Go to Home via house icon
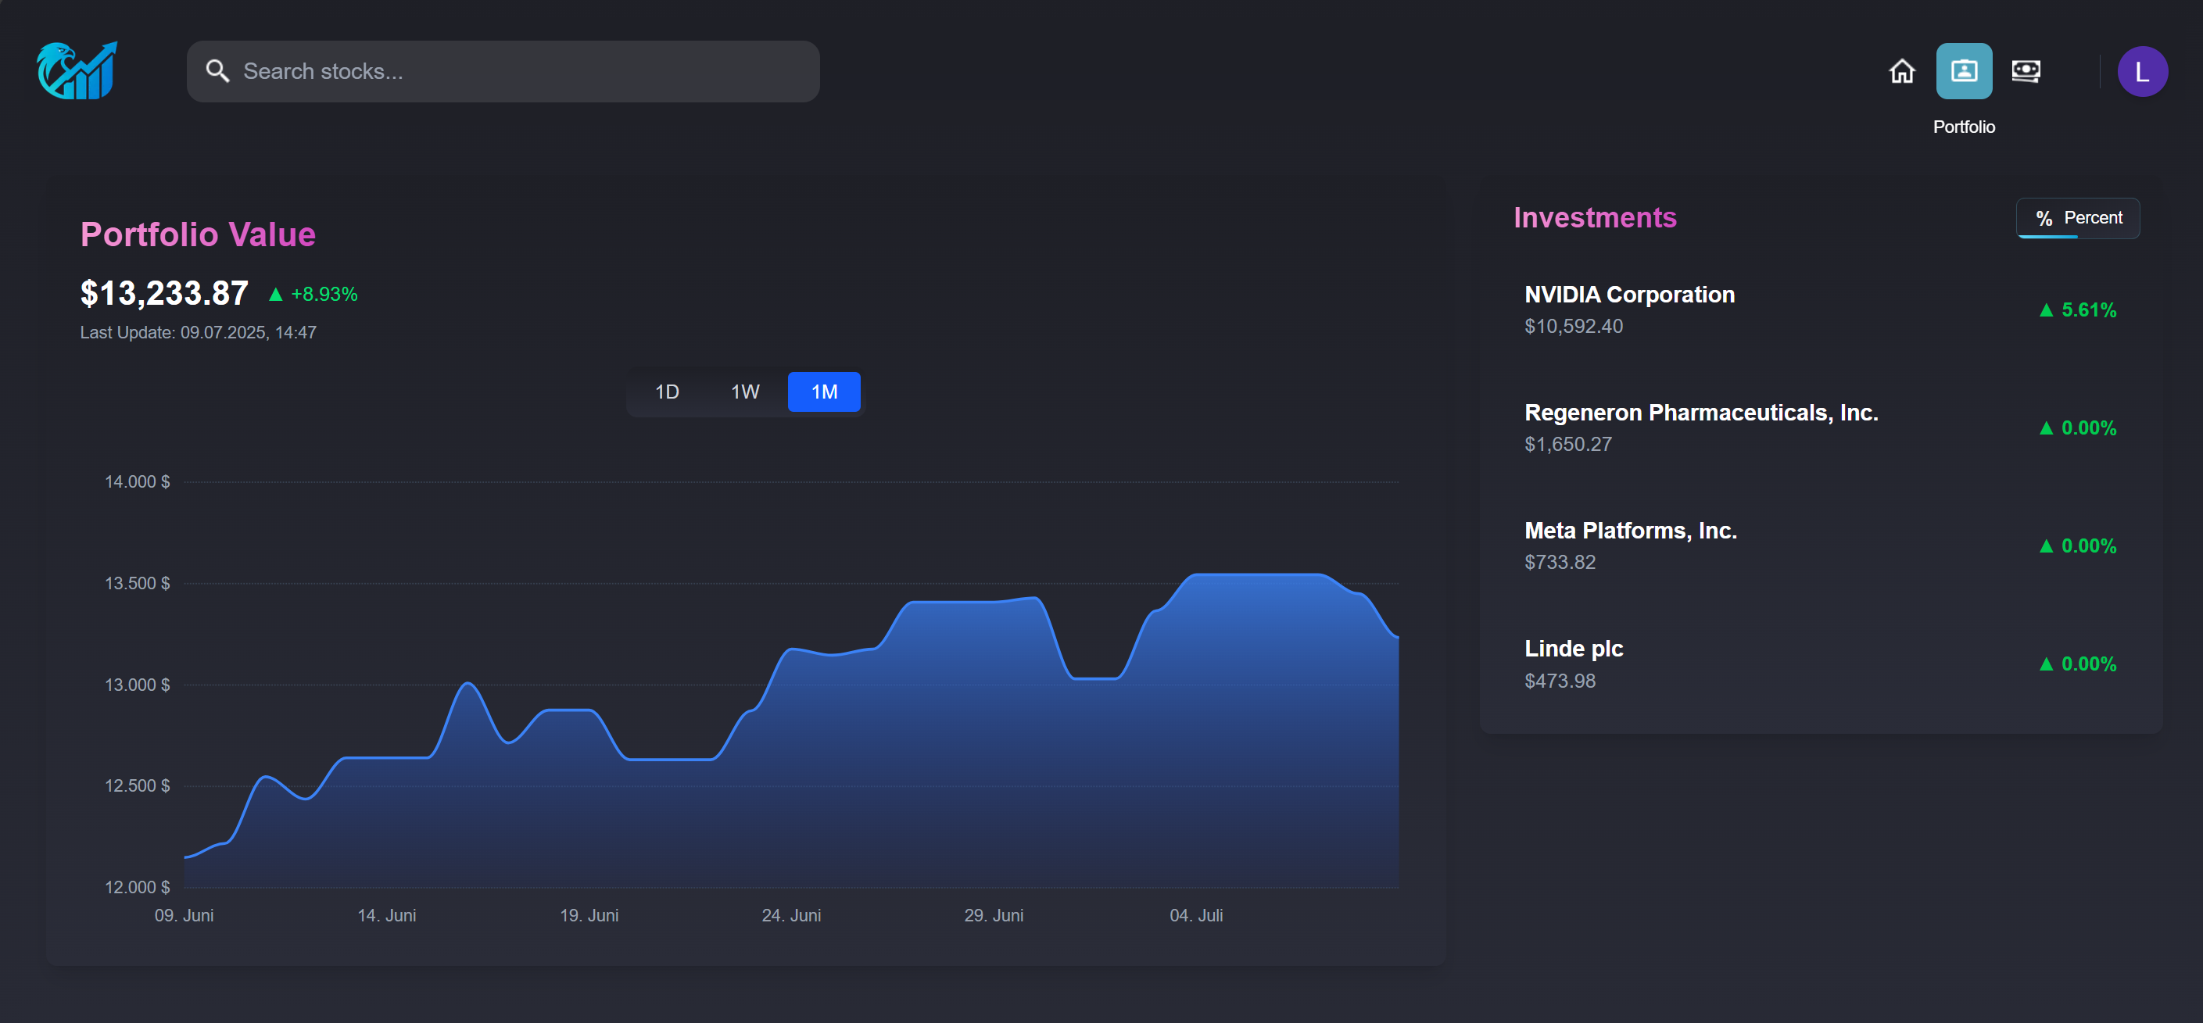 1902,71
